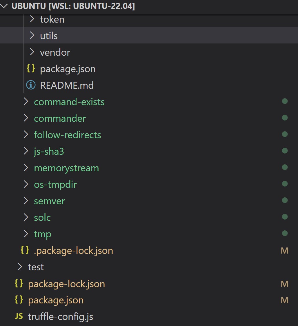Open truffle-config.js

[61, 316]
